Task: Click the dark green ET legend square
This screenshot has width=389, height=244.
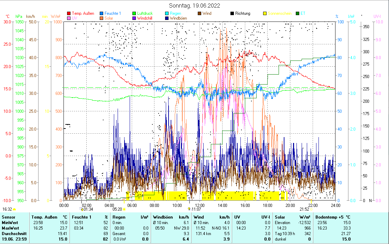Action: pyautogui.click(x=298, y=14)
